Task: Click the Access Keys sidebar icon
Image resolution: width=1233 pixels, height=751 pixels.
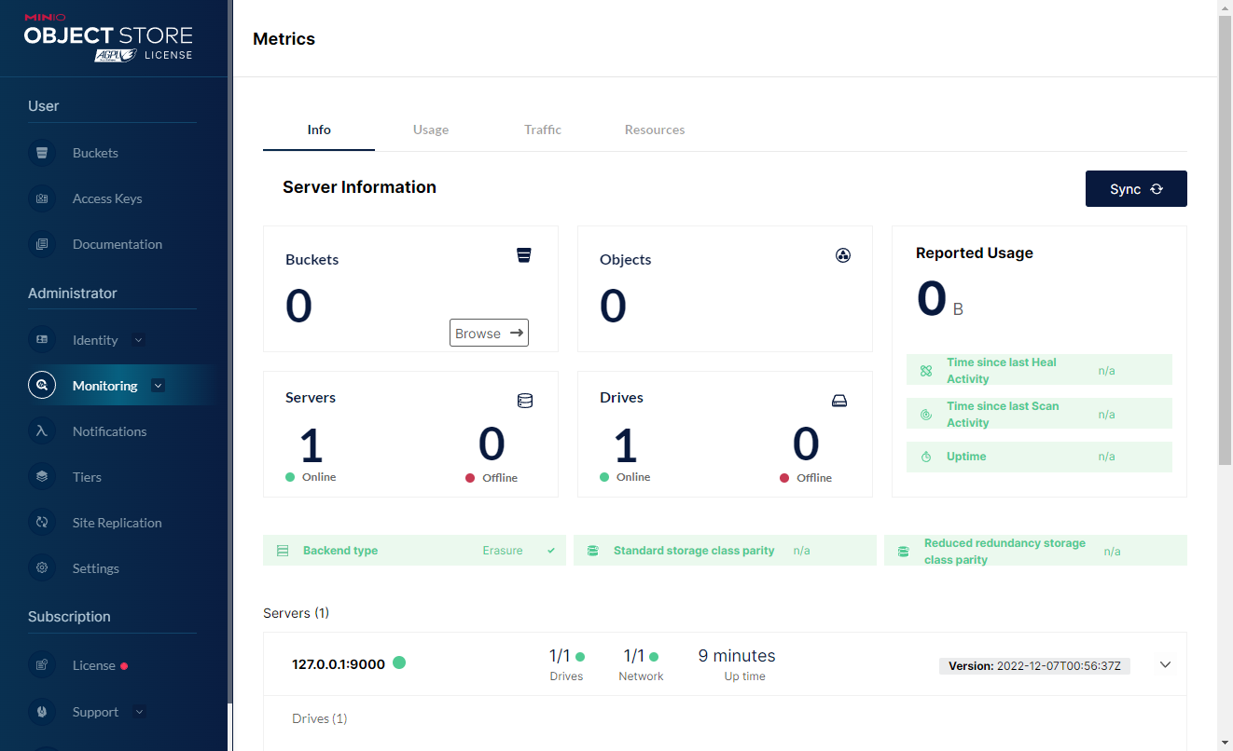Action: [42, 198]
